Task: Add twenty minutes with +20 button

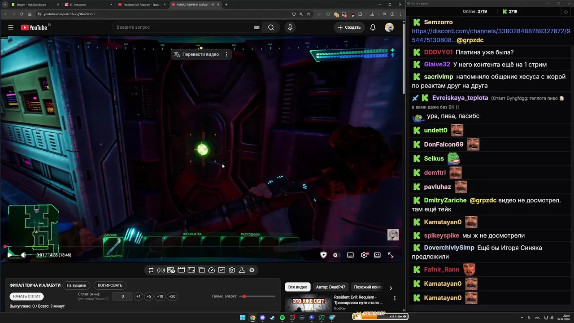Action: tap(172, 297)
